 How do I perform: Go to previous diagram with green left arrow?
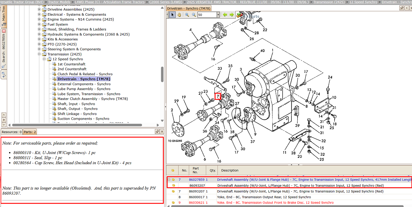[x=225, y=15]
